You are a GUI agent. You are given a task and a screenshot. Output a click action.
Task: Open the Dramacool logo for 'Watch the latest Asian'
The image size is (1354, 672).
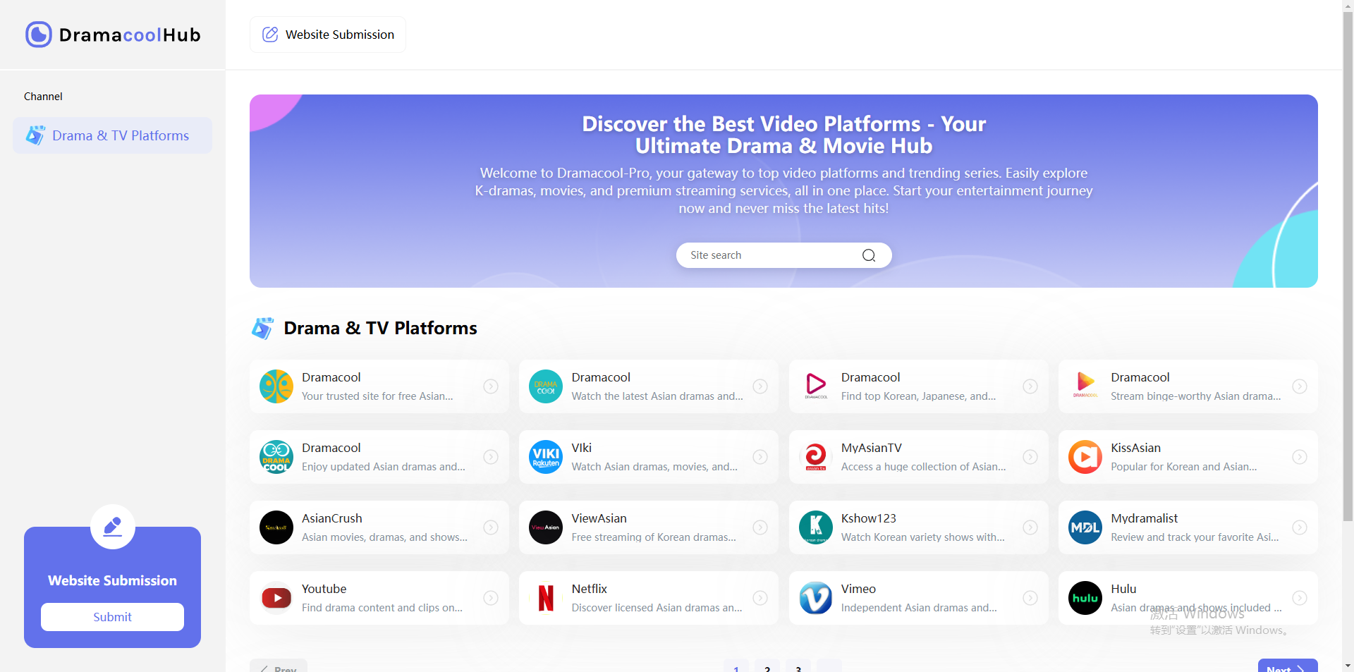pos(546,386)
